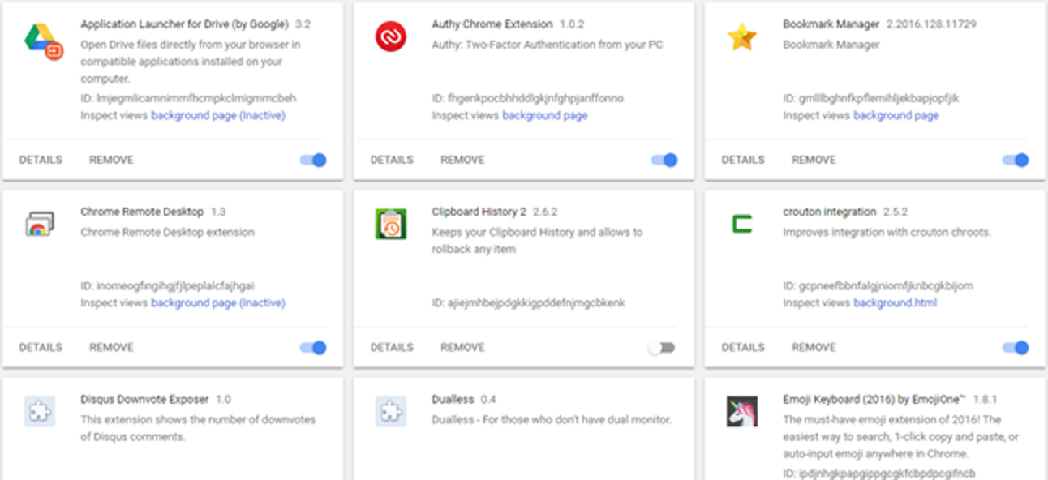Click the Emoji Keyboard unicorn icon

click(x=741, y=411)
